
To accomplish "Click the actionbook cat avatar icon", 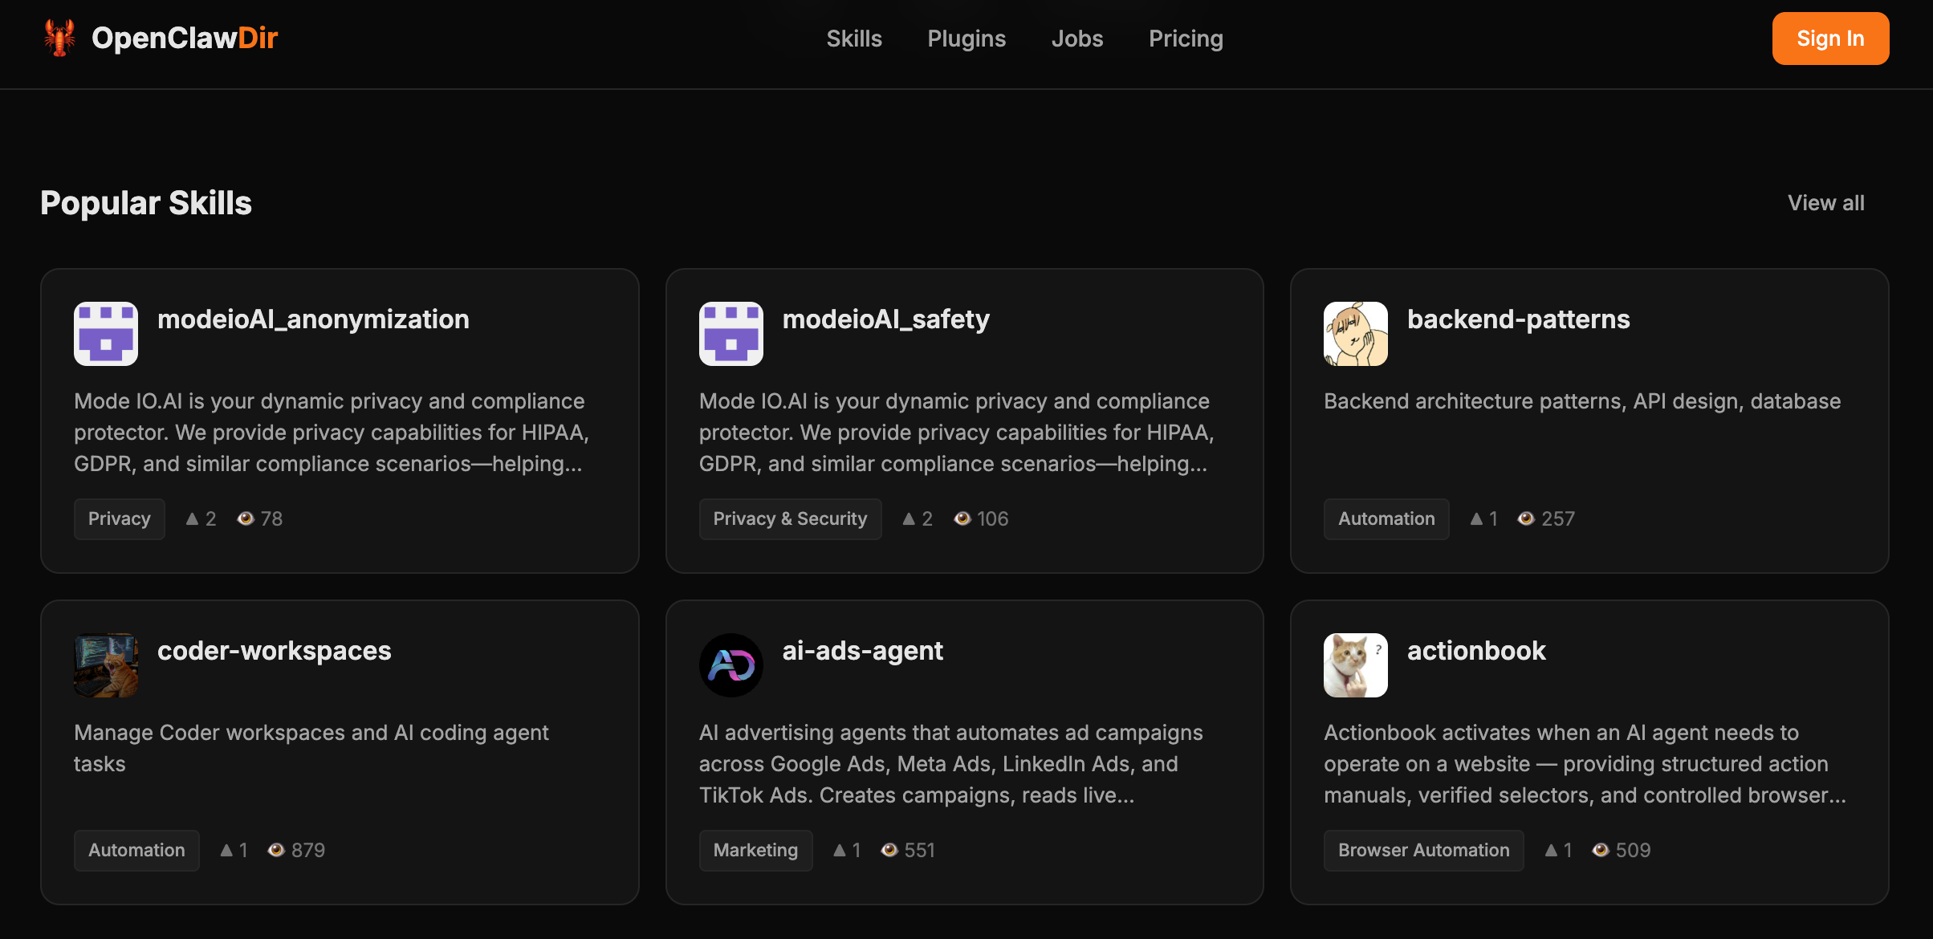I will 1355,665.
